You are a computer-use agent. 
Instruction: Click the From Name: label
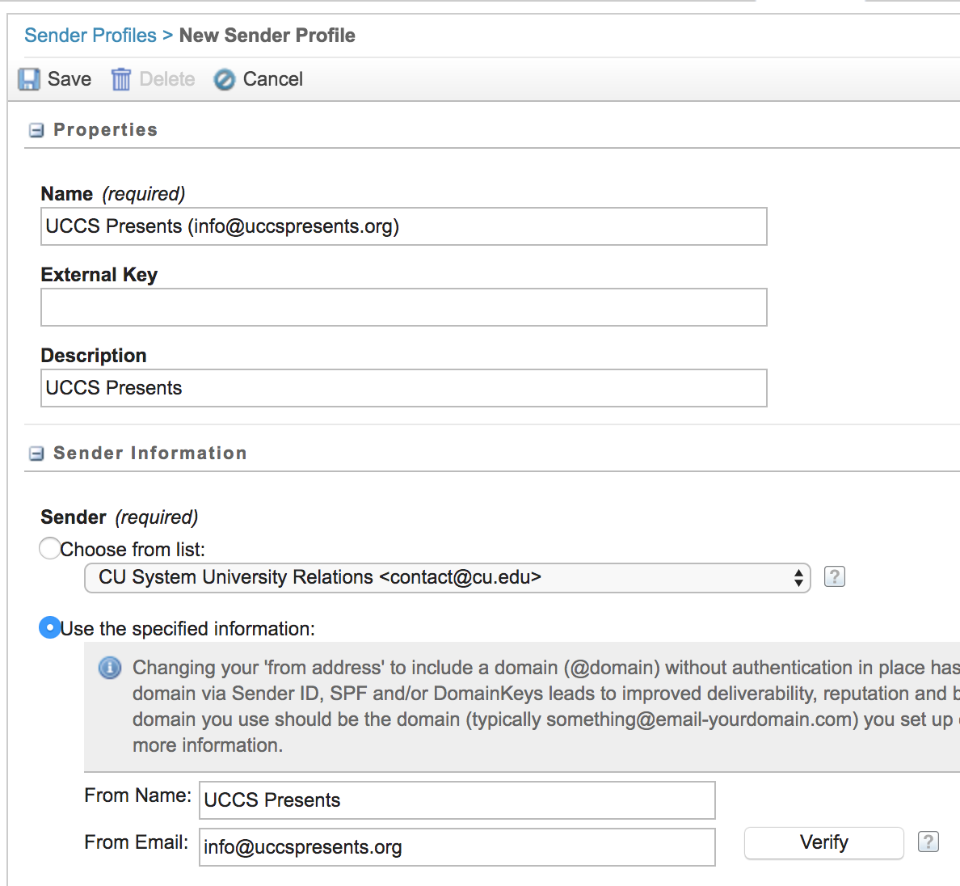[137, 795]
